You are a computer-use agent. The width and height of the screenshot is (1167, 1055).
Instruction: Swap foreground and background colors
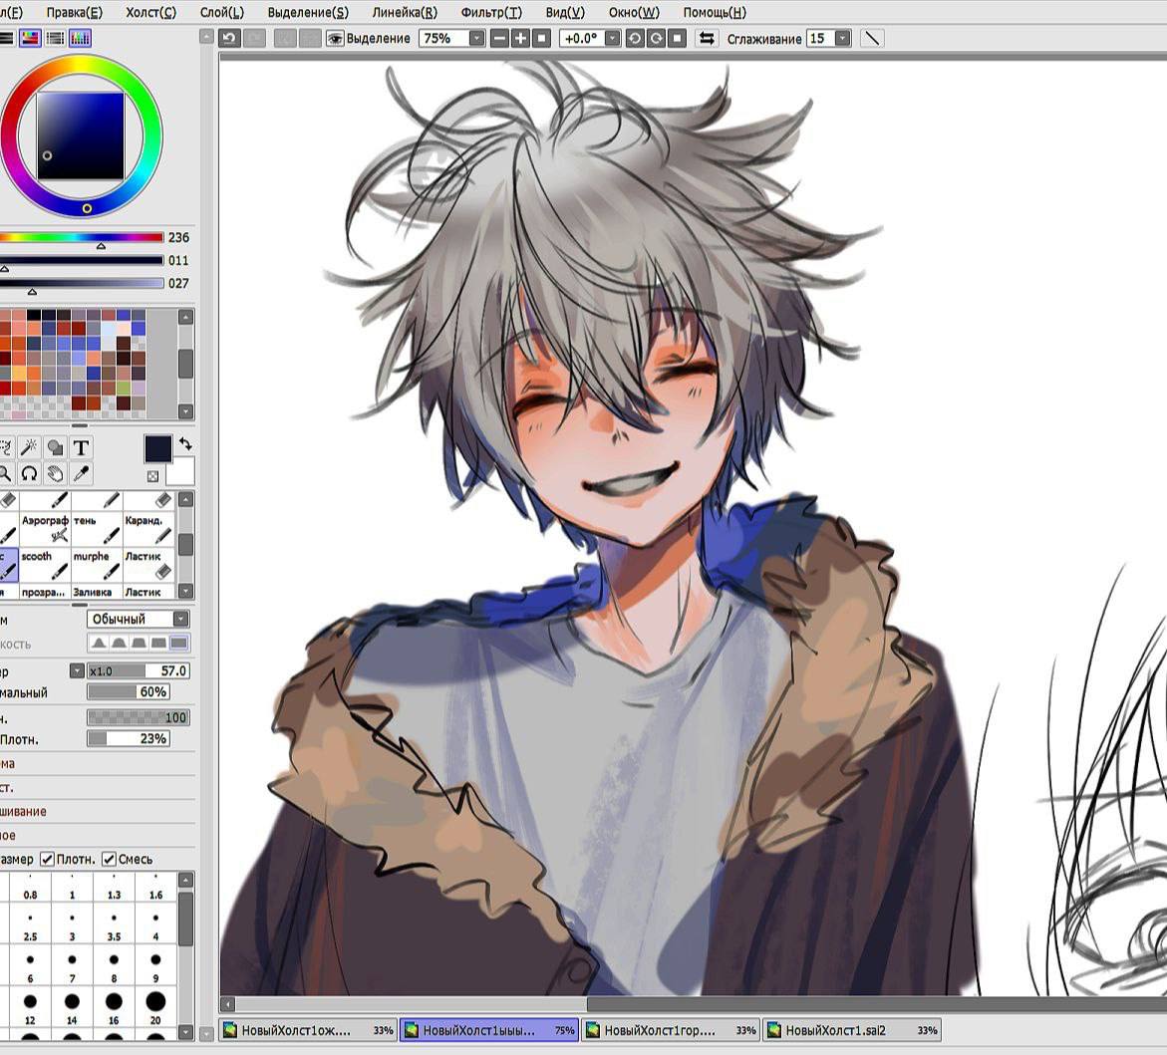coord(185,444)
